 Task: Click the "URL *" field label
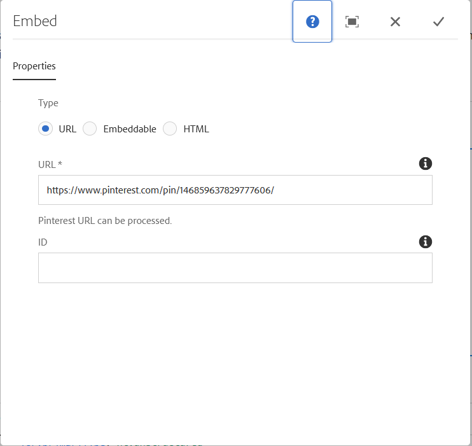click(x=50, y=164)
